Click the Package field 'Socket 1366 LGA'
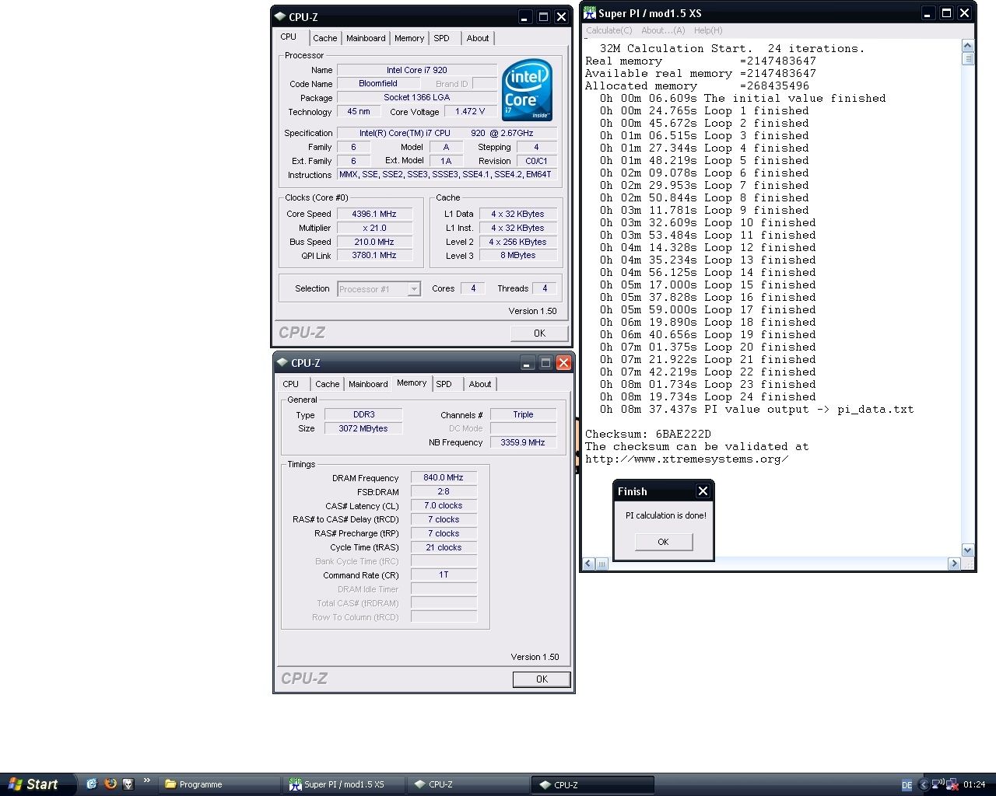This screenshot has width=996, height=796. [417, 98]
